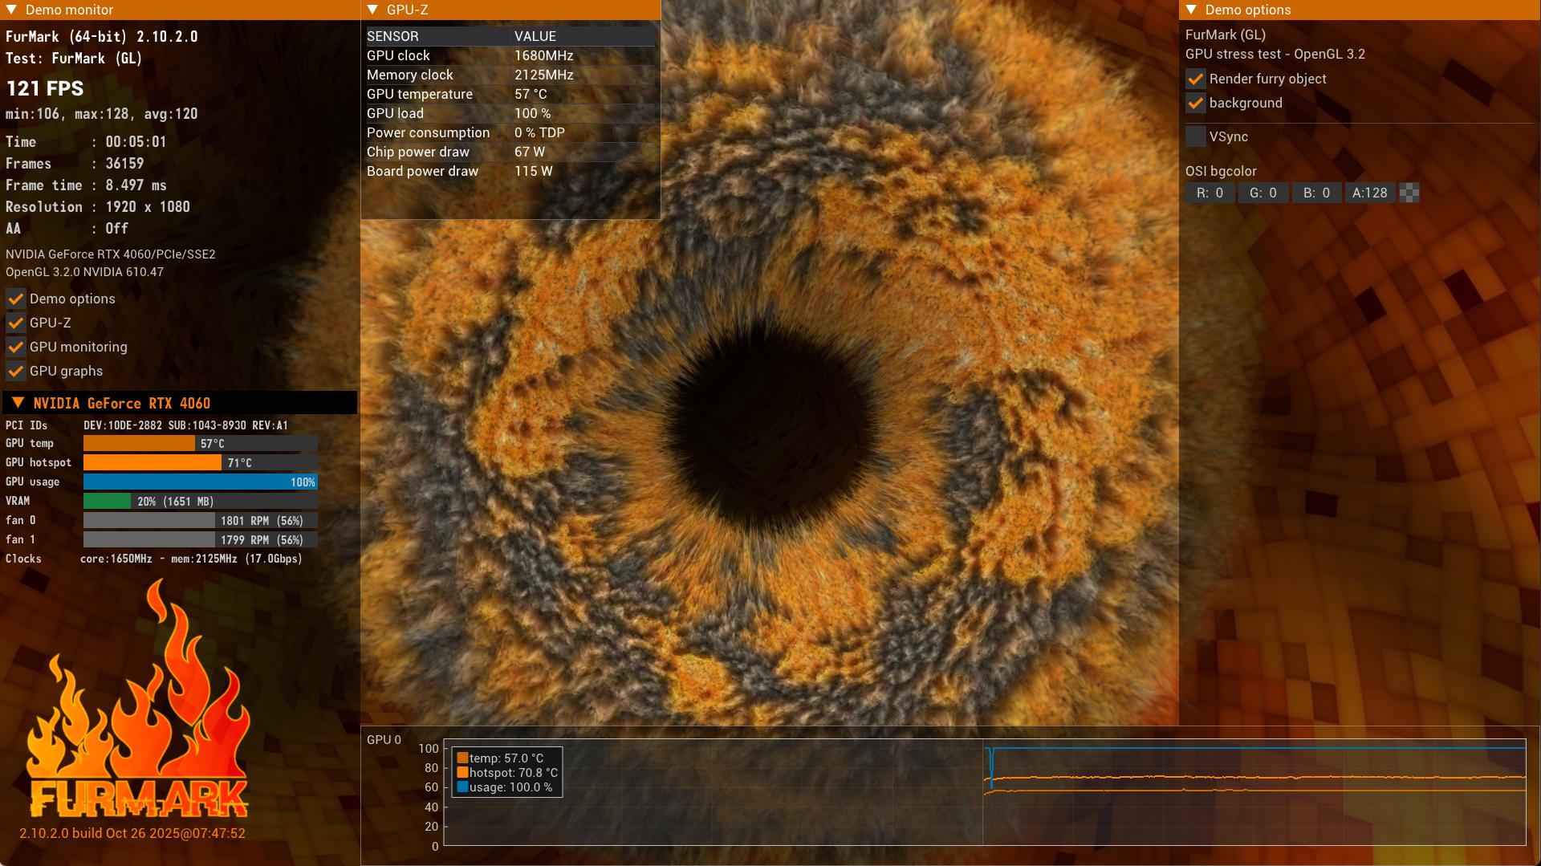Uncheck the Demo options checkbox
1541x866 pixels.
(x=15, y=299)
